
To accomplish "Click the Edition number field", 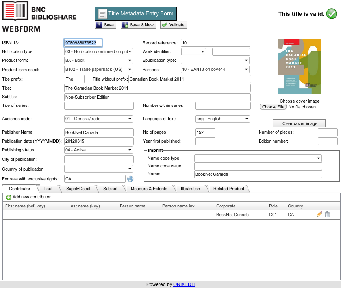I will [x=328, y=141].
